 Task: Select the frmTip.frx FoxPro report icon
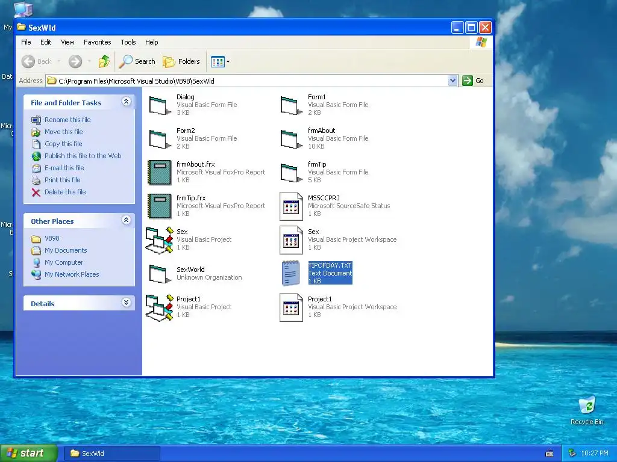click(159, 206)
